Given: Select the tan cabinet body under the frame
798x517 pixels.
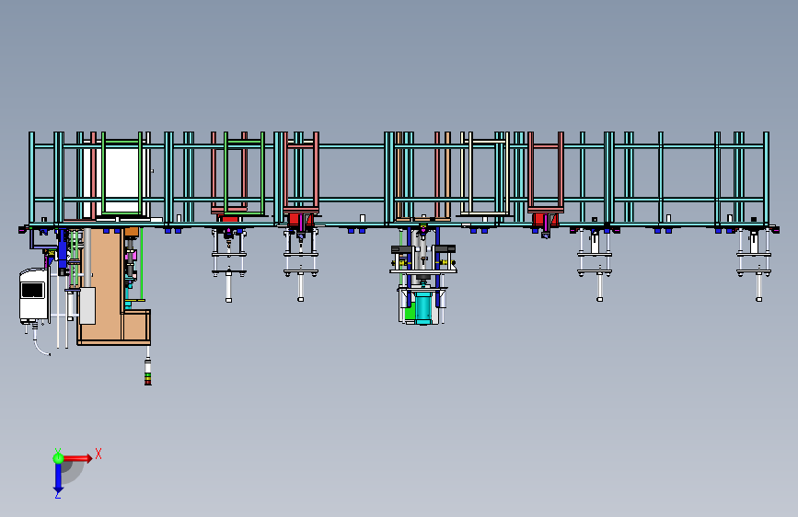Looking at the screenshot, I should (x=107, y=288).
